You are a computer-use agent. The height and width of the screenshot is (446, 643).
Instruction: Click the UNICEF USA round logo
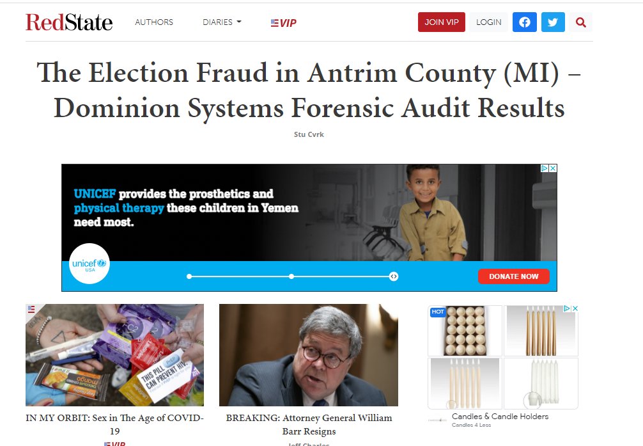click(89, 264)
